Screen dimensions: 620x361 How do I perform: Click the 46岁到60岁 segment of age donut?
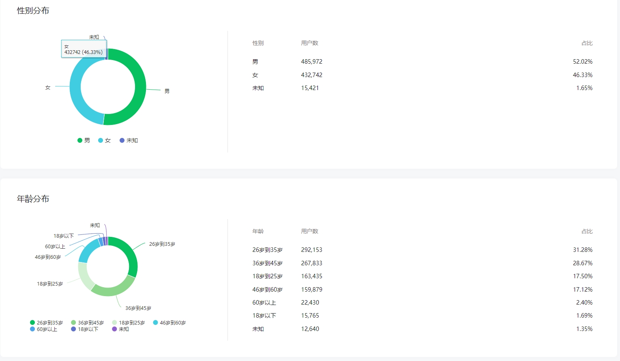pyautogui.click(x=88, y=250)
